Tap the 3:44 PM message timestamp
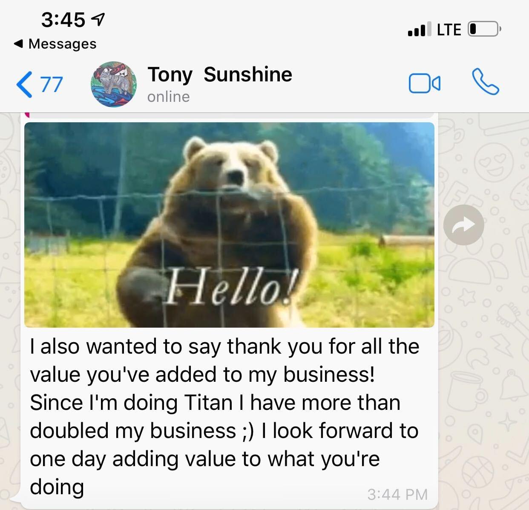The image size is (529, 510). click(397, 494)
